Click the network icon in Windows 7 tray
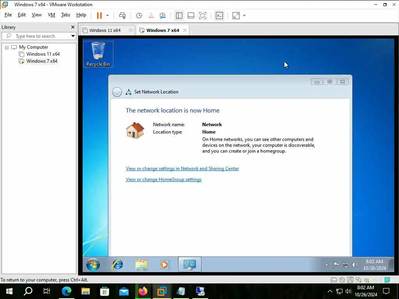 pyautogui.click(x=345, y=265)
